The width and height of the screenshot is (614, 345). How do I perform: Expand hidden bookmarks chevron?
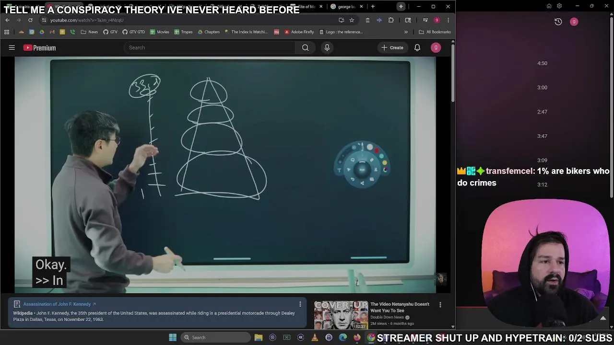tap(406, 32)
